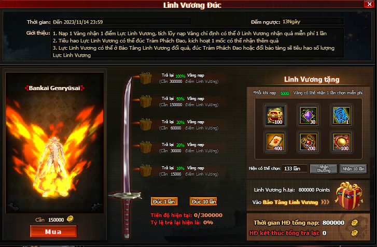Click the treasure chest reward icon labeled 100
377x247 pixels.
275,115
